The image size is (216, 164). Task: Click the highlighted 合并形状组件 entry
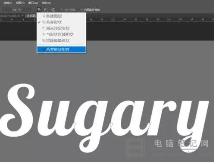click(x=62, y=50)
